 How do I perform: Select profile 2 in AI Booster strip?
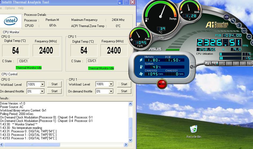[236, 64]
